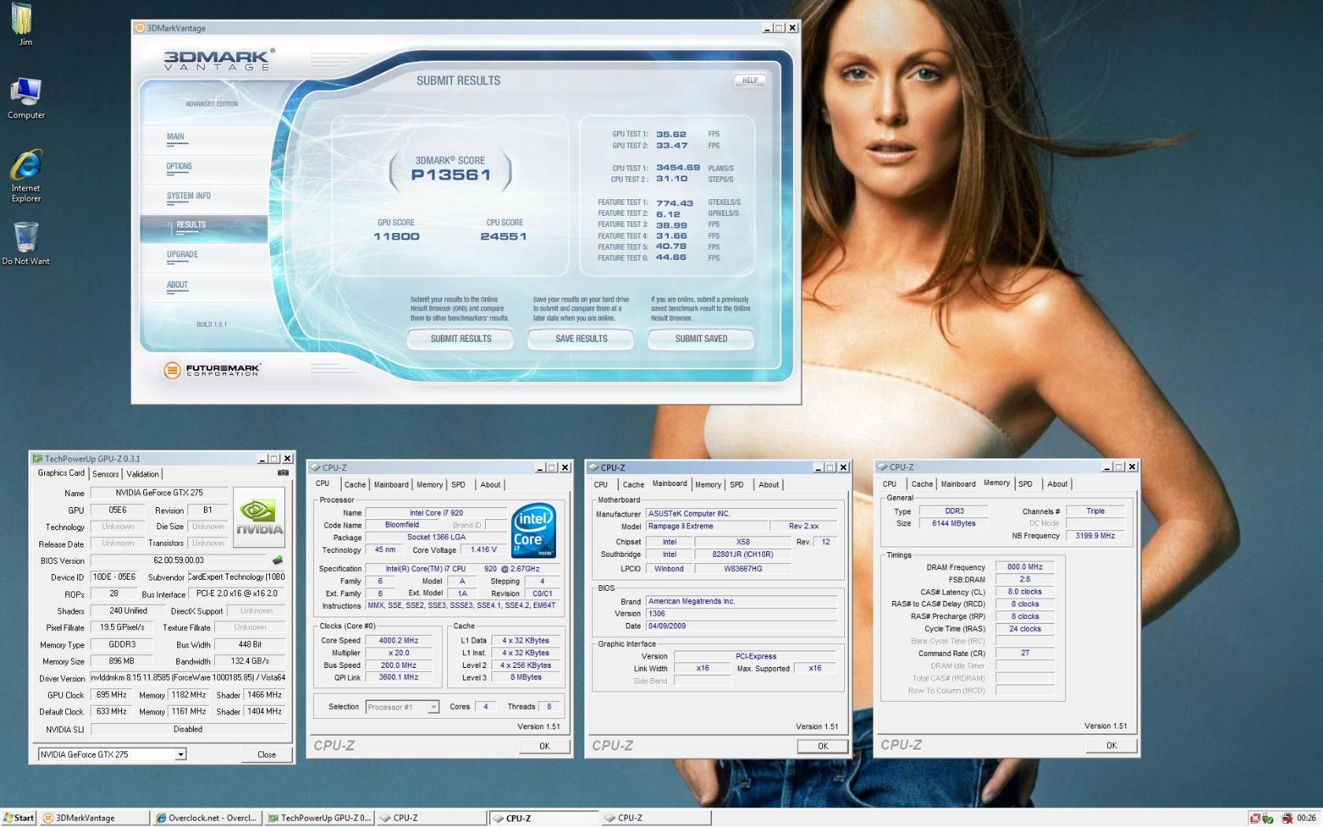Click the GPU name field GeForce GTX 275

[159, 493]
